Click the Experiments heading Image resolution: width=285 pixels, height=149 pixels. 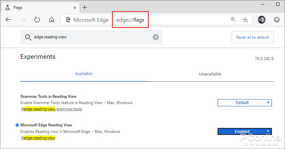[x=38, y=56]
